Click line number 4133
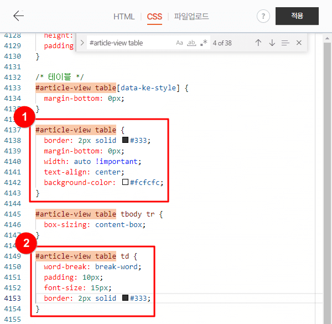This screenshot has width=332, height=324. pyautogui.click(x=13, y=88)
